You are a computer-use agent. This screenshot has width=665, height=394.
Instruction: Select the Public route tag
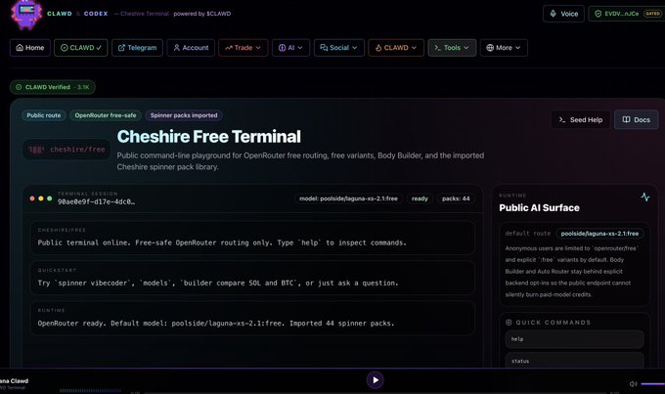[44, 115]
